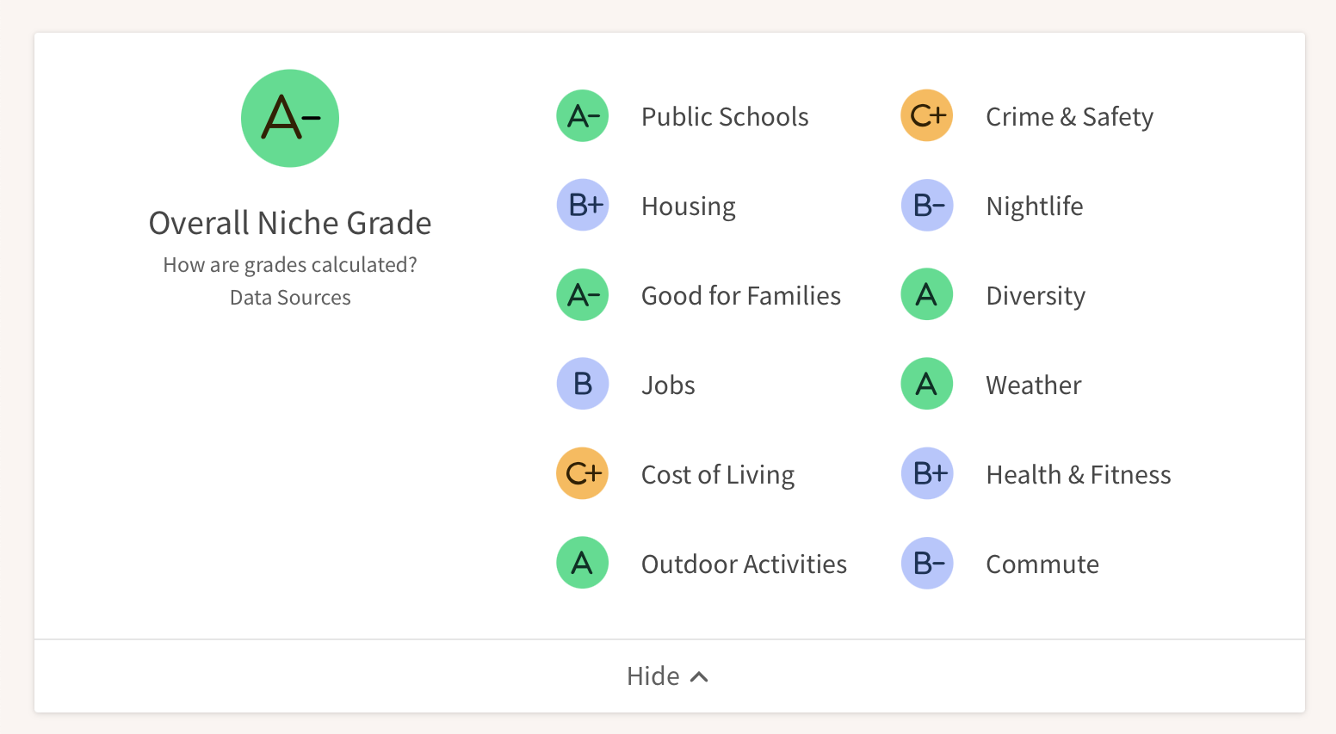This screenshot has height=734, width=1336.
Task: Click the Health & Fitness B+ badge
Action: [x=927, y=474]
